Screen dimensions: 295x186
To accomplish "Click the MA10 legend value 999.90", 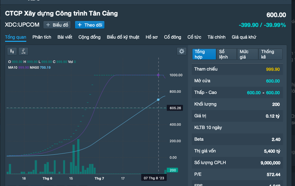I will coord(24,68).
